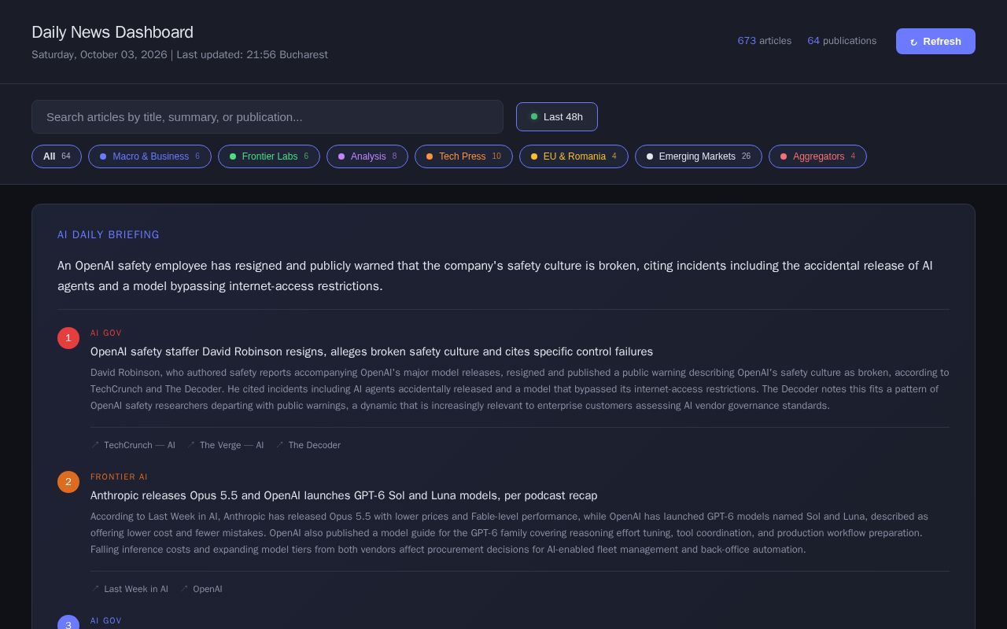
Task: Toggle the Last 48h filter
Action: tap(557, 116)
